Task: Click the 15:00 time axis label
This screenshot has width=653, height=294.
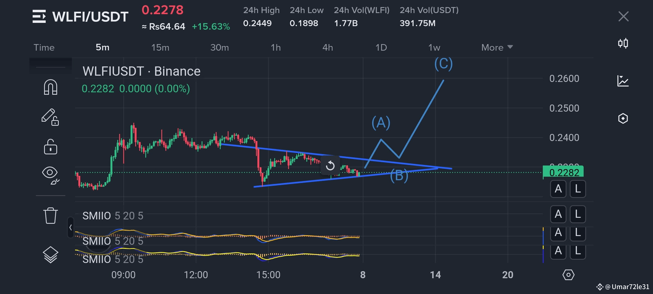Action: point(268,275)
